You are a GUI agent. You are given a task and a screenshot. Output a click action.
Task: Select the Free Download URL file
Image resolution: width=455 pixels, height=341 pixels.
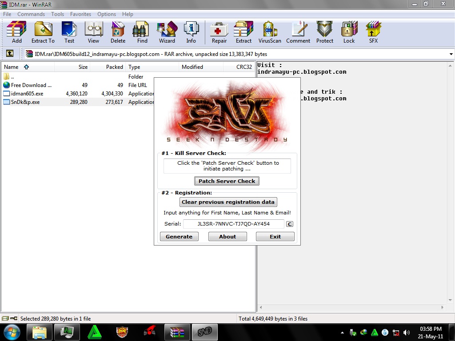[78, 85]
